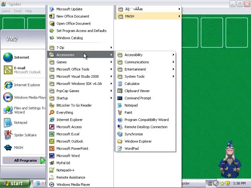Expand the MASH folder at top
The height and width of the screenshot is (188, 251).
click(149, 16)
